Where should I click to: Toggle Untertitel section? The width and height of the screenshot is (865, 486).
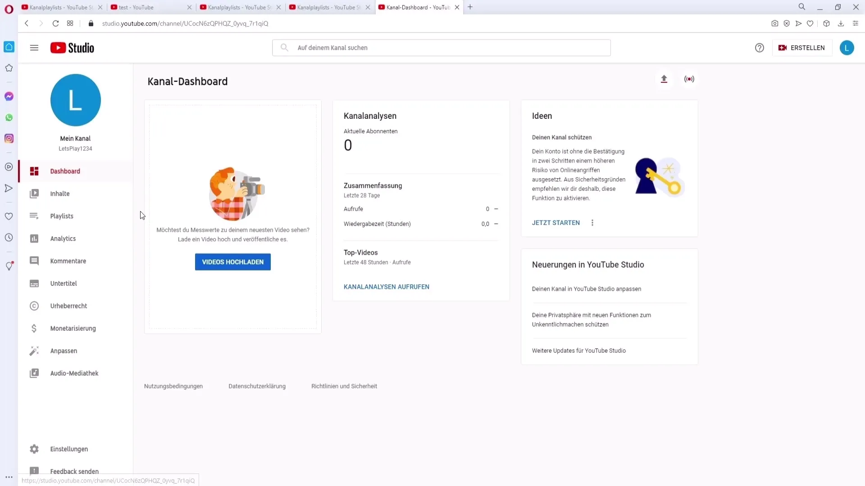coord(64,283)
